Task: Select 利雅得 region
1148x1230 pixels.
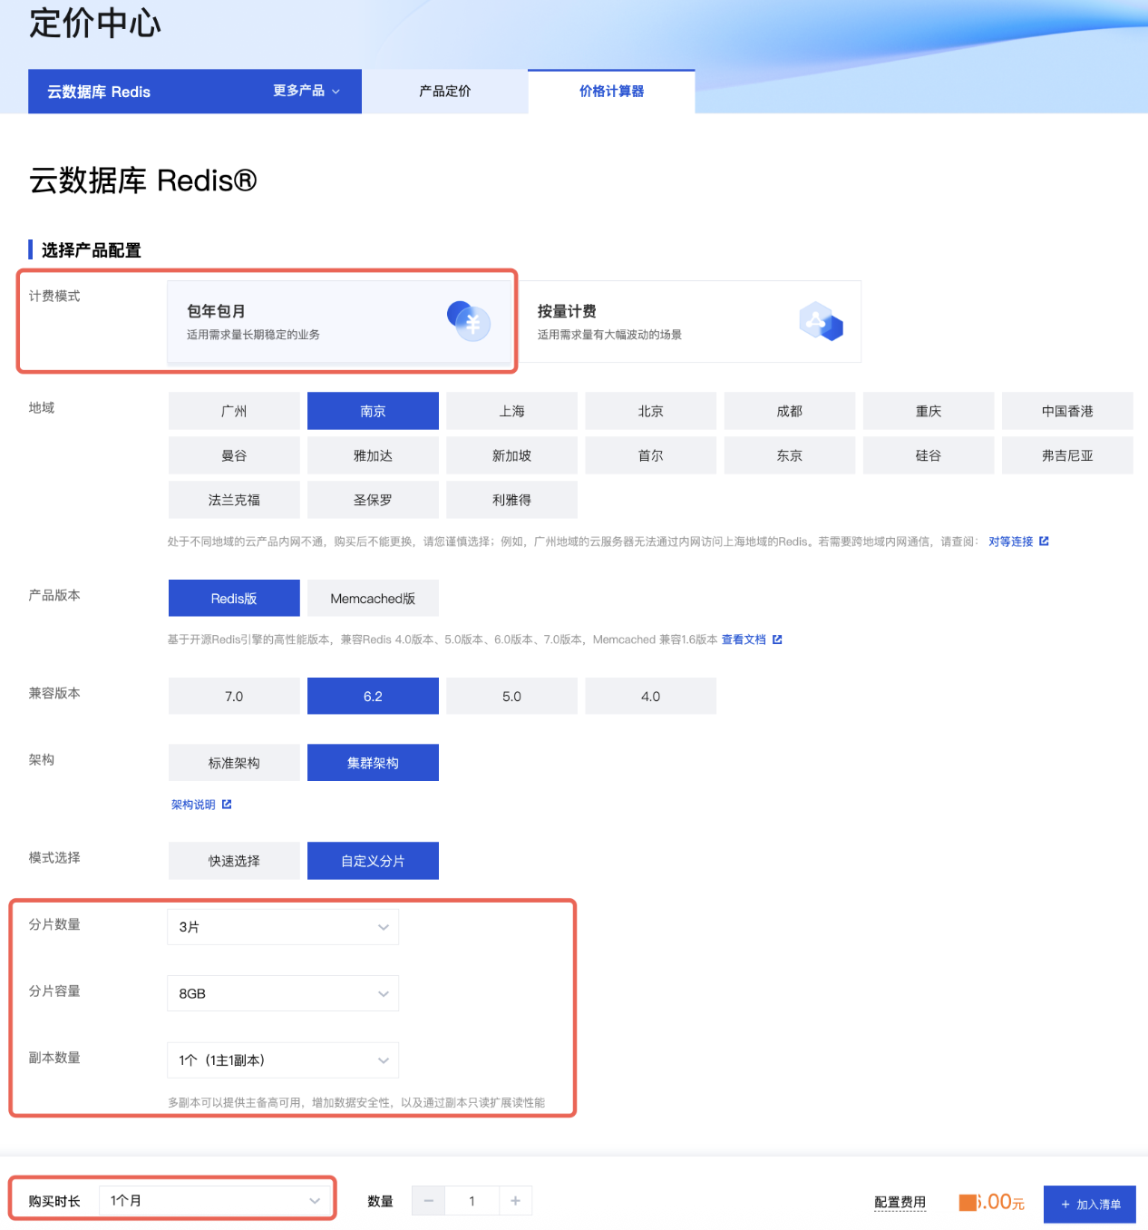Action: [511, 500]
